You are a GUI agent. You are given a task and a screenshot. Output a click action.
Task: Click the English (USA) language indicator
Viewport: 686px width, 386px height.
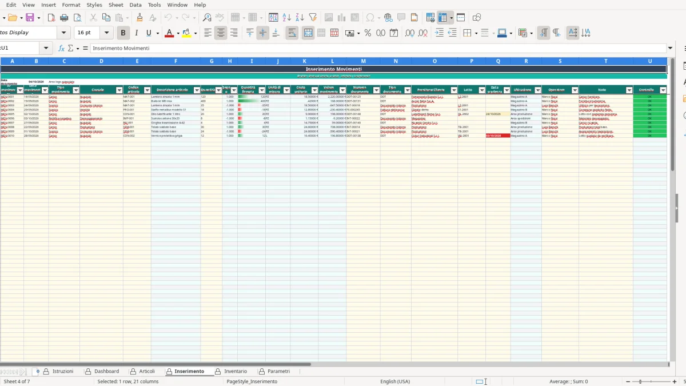point(395,381)
